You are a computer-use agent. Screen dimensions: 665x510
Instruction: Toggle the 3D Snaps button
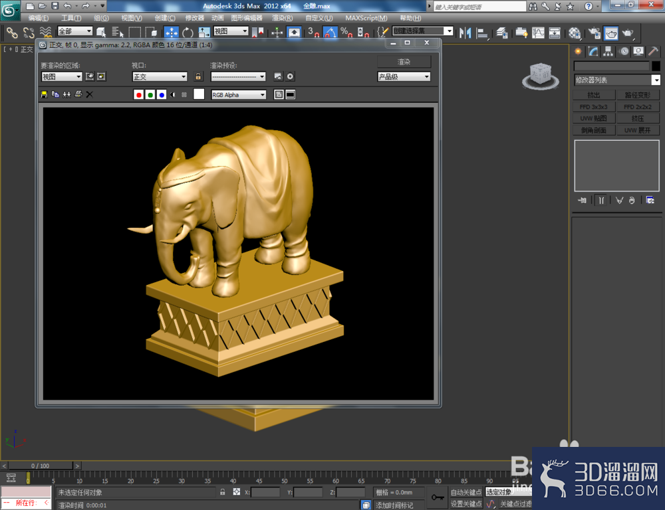[313, 32]
